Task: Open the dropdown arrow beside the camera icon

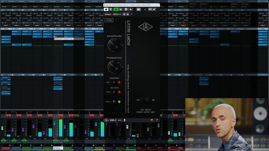Action: [145, 9]
